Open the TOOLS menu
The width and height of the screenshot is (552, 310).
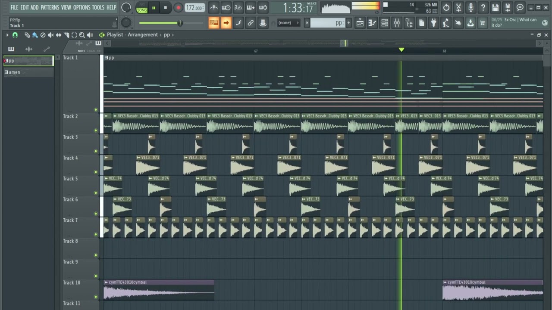98,7
